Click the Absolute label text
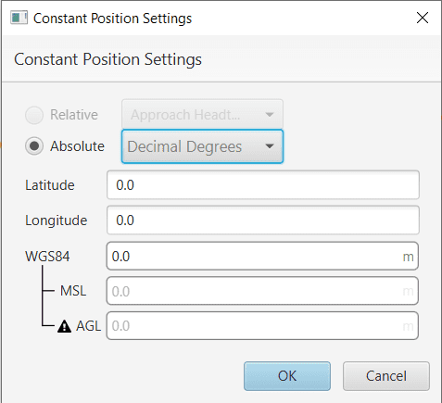The width and height of the screenshot is (442, 403). 77,146
